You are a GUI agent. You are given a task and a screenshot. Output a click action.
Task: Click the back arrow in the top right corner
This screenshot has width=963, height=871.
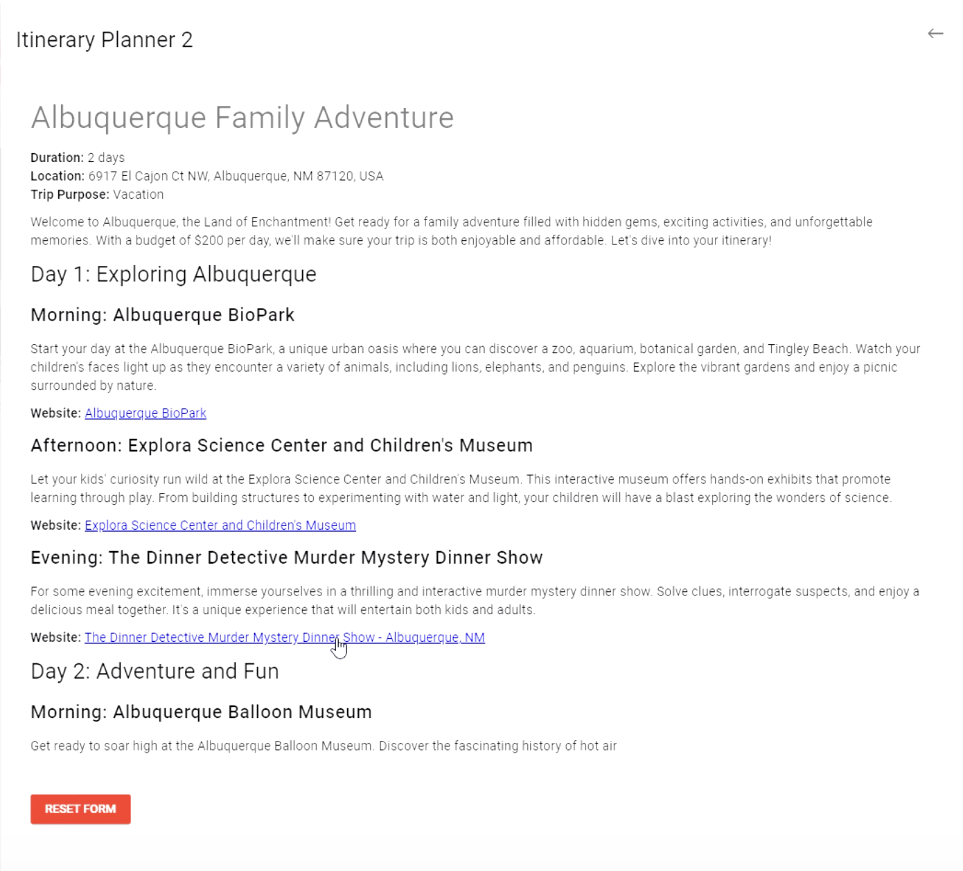(936, 33)
